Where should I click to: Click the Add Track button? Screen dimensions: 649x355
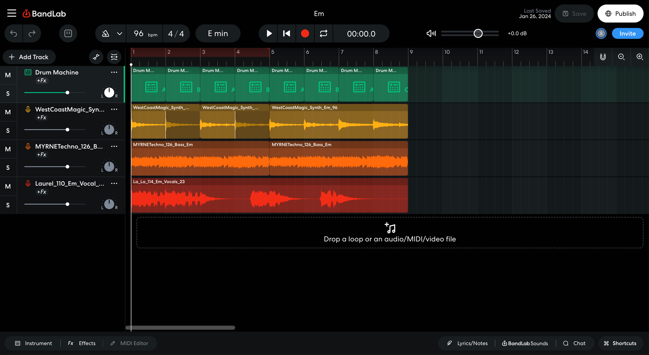pos(29,57)
